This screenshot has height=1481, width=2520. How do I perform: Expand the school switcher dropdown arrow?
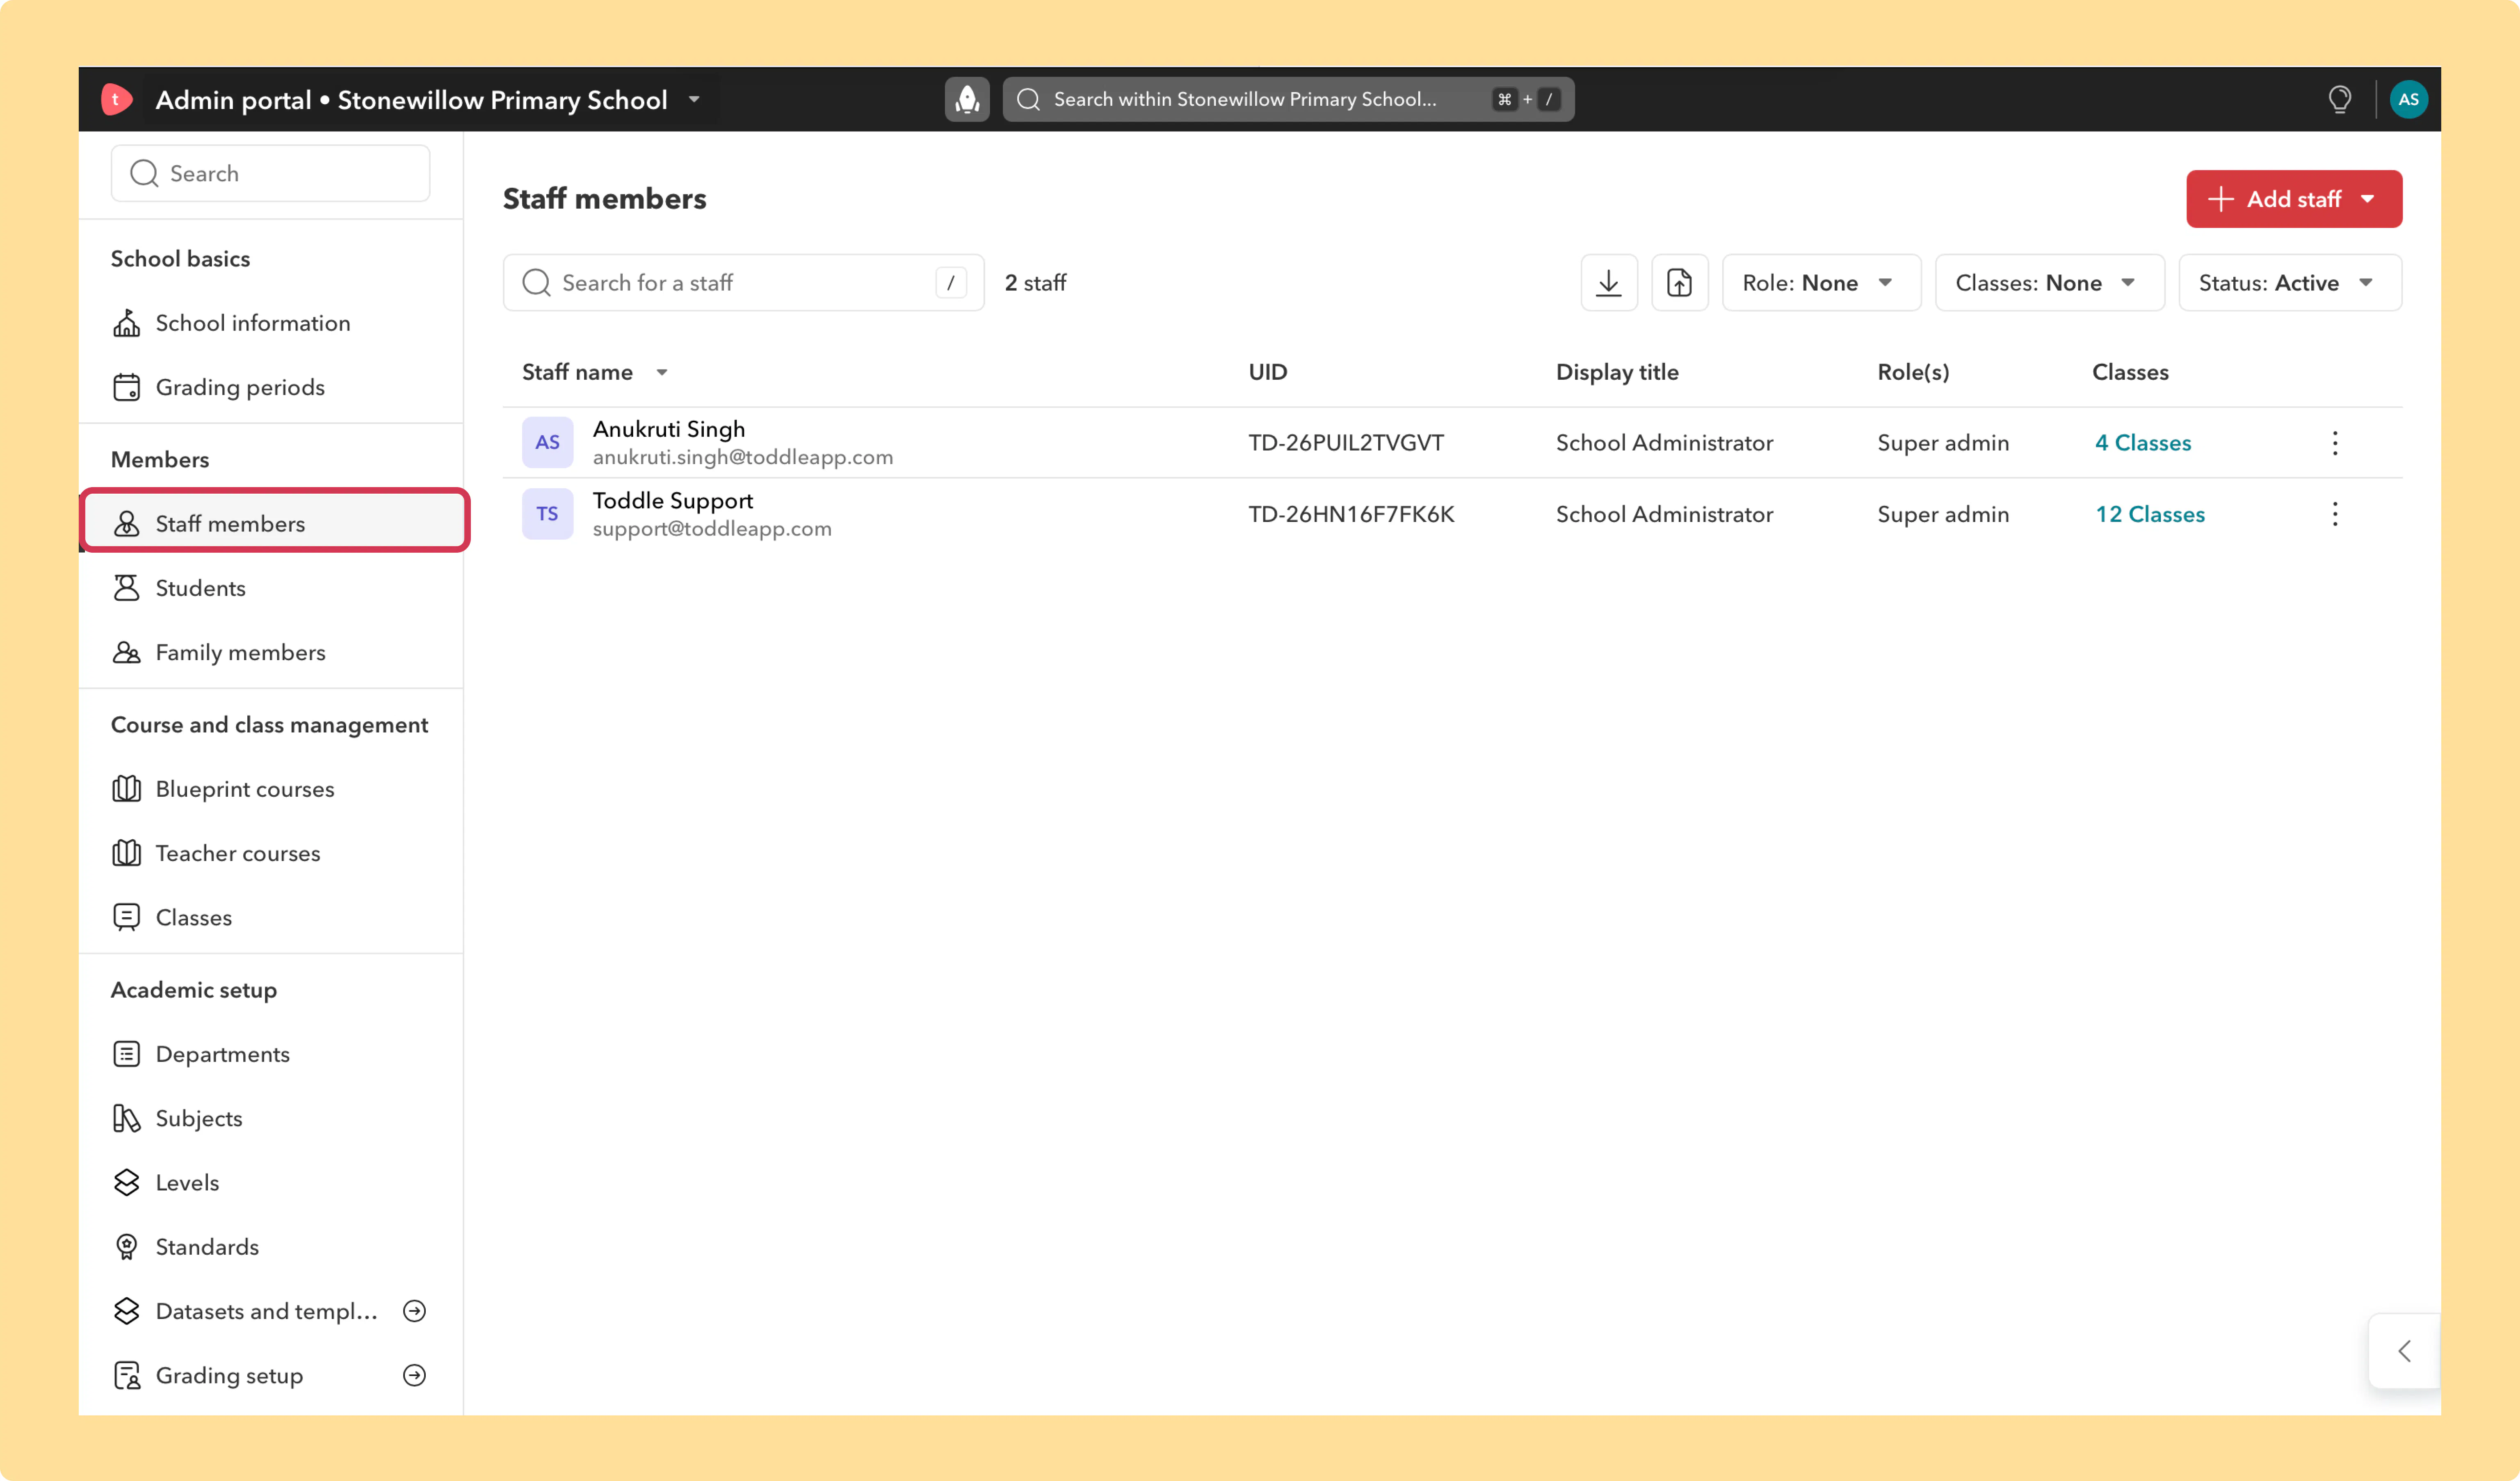(694, 100)
